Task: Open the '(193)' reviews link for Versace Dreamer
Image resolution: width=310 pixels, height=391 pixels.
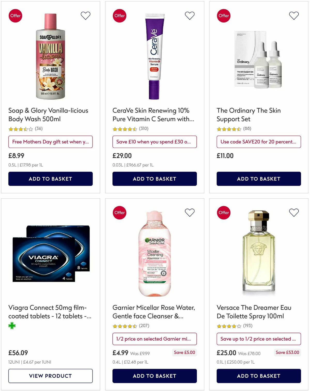Action: [248, 326]
